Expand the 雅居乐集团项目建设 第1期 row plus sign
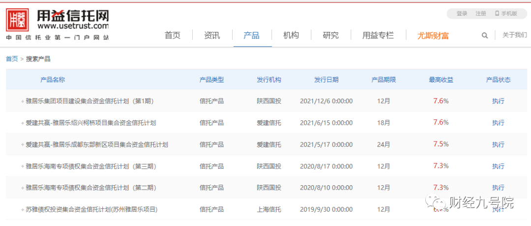This screenshot has width=531, height=226. 23,101
